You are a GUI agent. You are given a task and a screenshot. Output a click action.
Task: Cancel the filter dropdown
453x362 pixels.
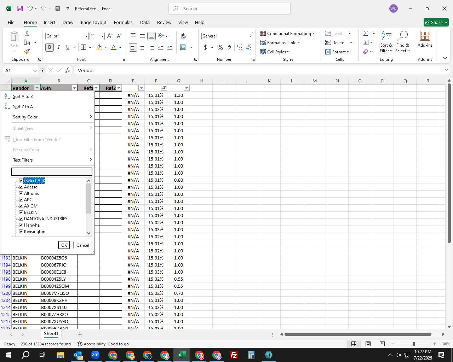tap(83, 245)
